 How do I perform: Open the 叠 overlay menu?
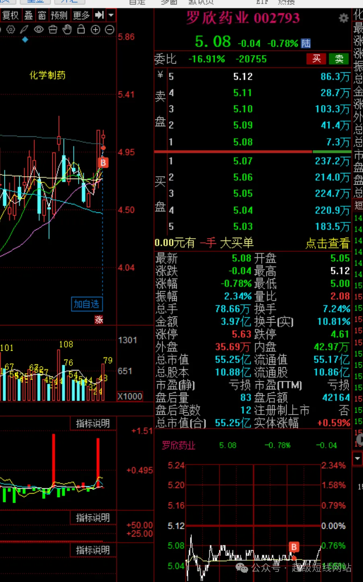(29, 15)
